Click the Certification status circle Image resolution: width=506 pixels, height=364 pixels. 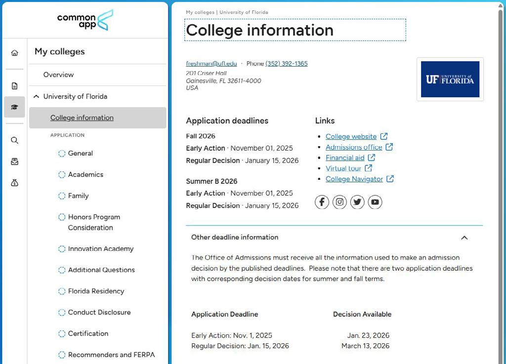click(x=62, y=334)
